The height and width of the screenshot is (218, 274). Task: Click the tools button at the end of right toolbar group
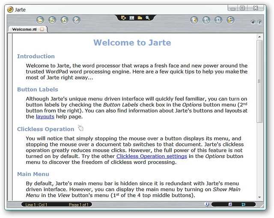coord(230,20)
